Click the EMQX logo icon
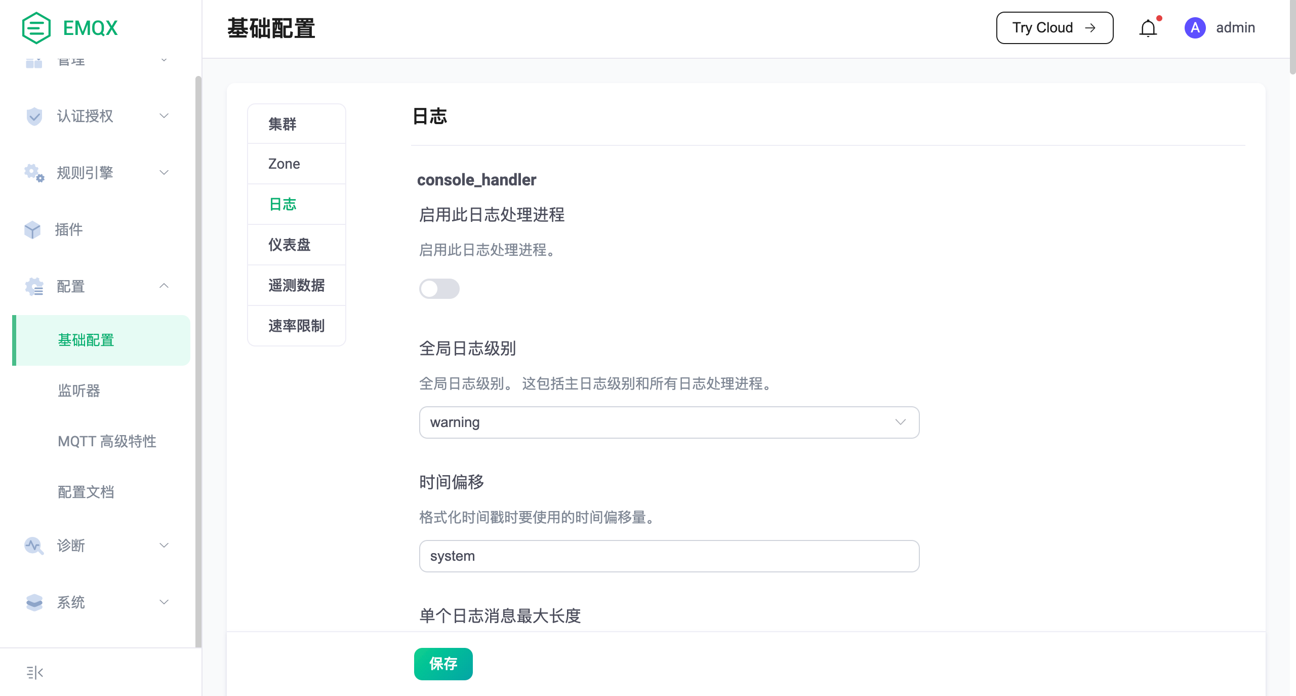This screenshot has width=1296, height=696. 33,27
